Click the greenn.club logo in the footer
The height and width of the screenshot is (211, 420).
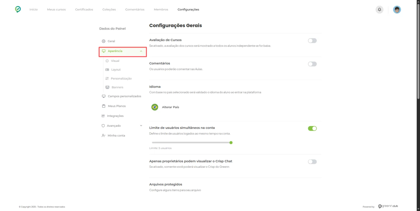(x=388, y=206)
